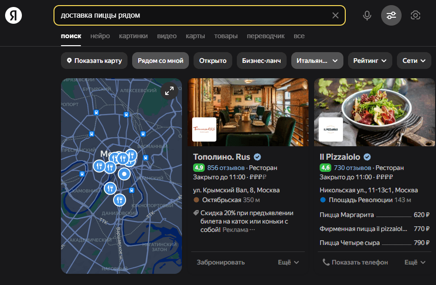Click the Площадь Революции metro station line
This screenshot has width=436, height=285.
click(x=365, y=200)
